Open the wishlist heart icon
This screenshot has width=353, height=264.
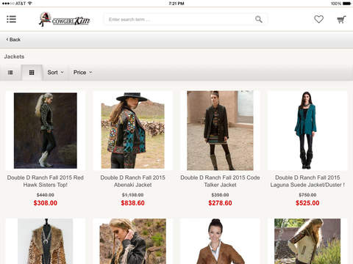(x=318, y=19)
